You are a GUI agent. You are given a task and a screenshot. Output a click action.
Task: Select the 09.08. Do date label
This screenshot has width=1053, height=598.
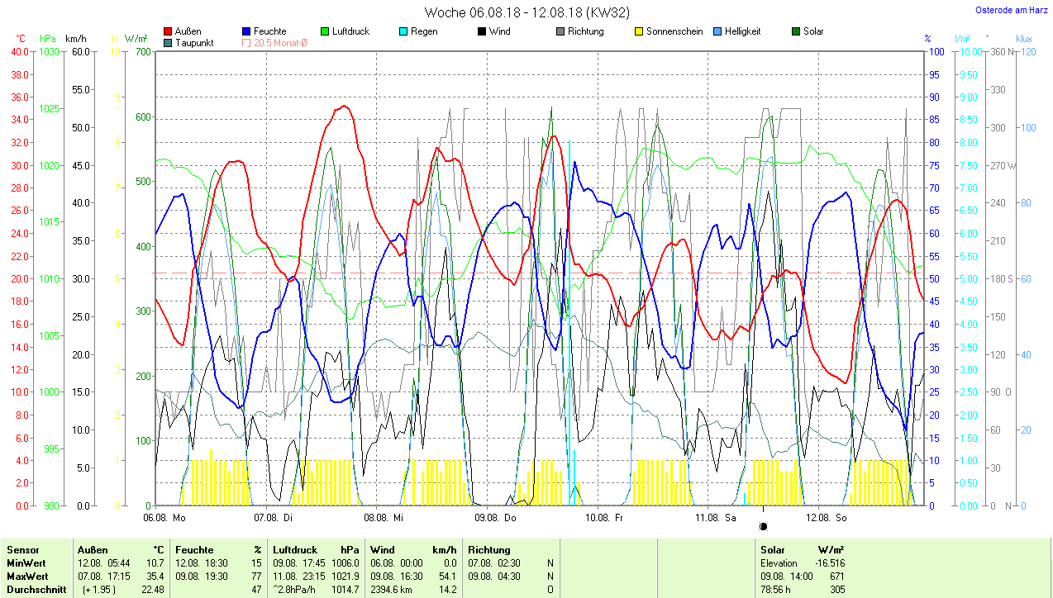494,518
